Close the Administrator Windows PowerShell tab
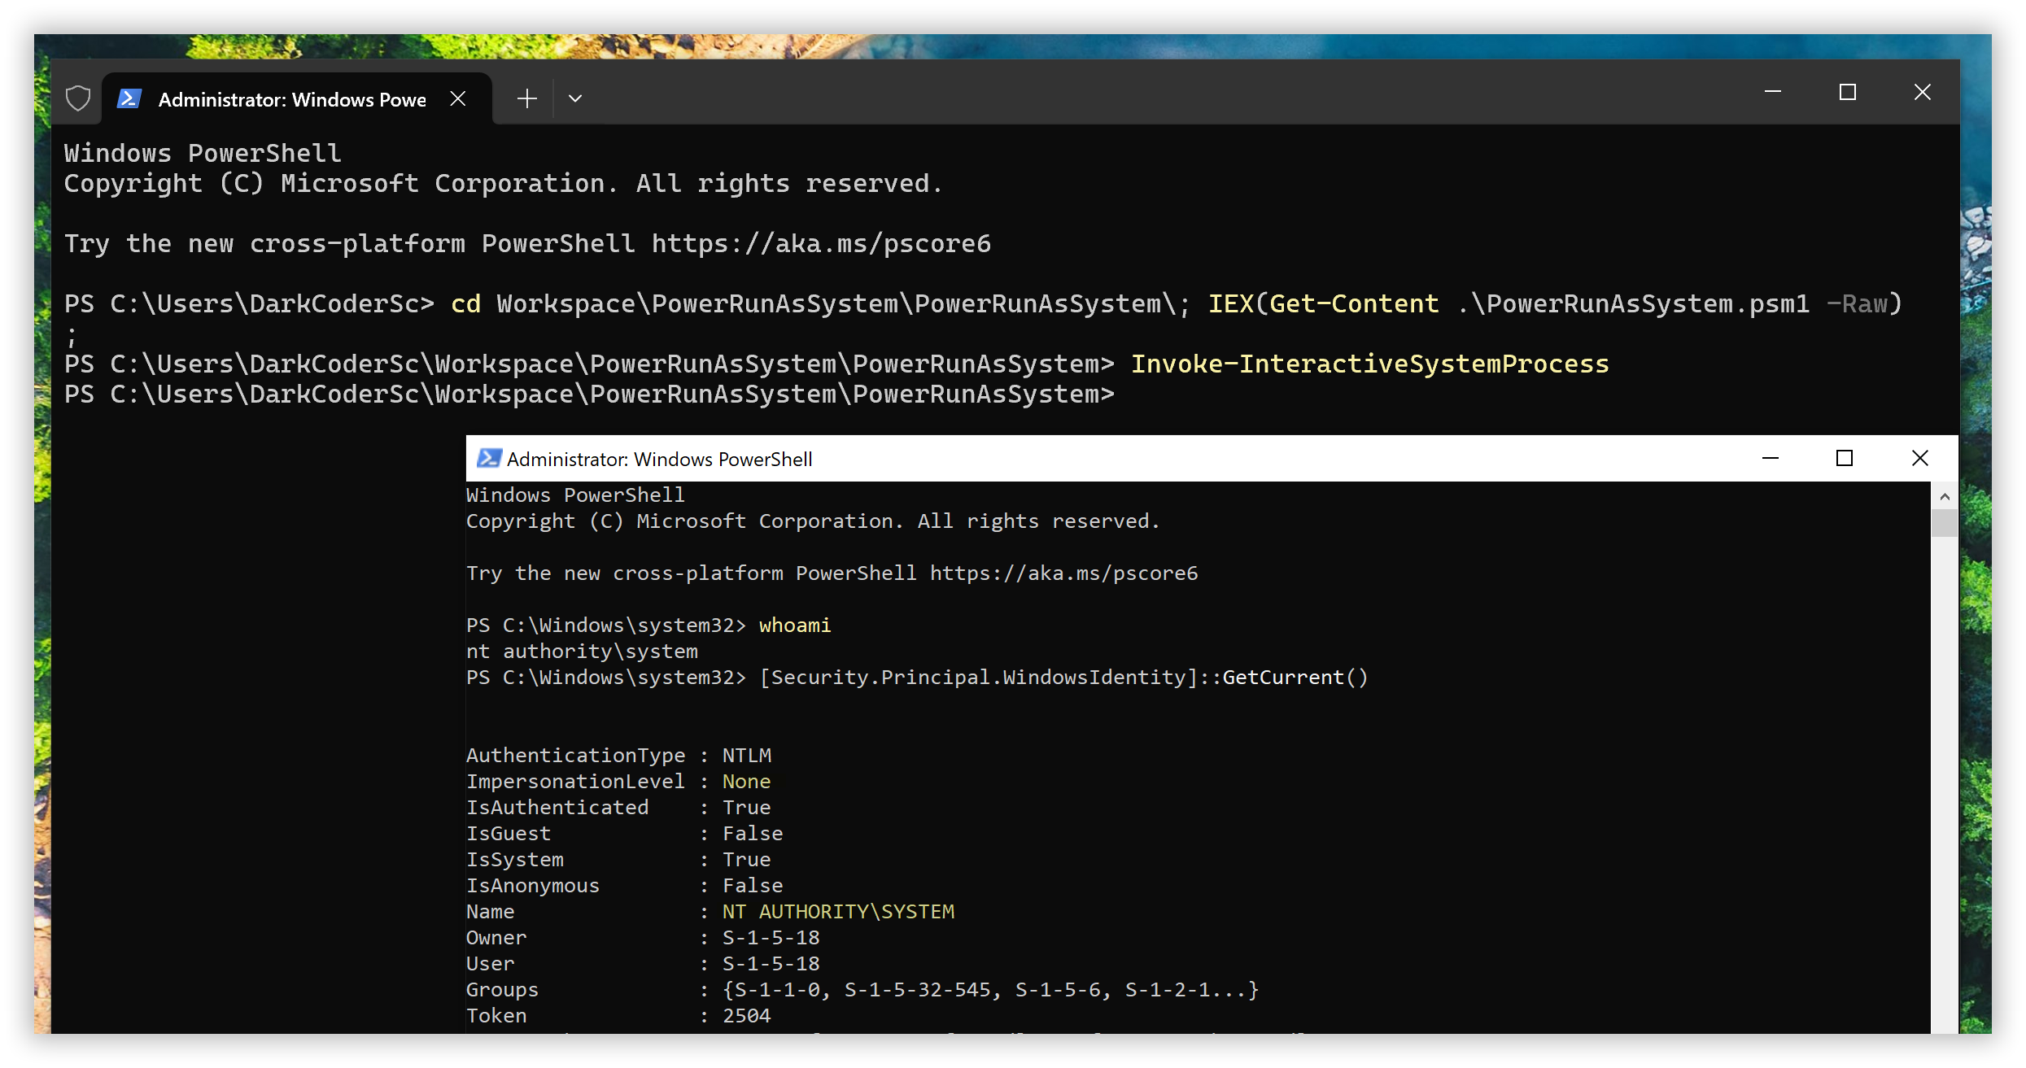This screenshot has width=2026, height=1068. tap(458, 98)
